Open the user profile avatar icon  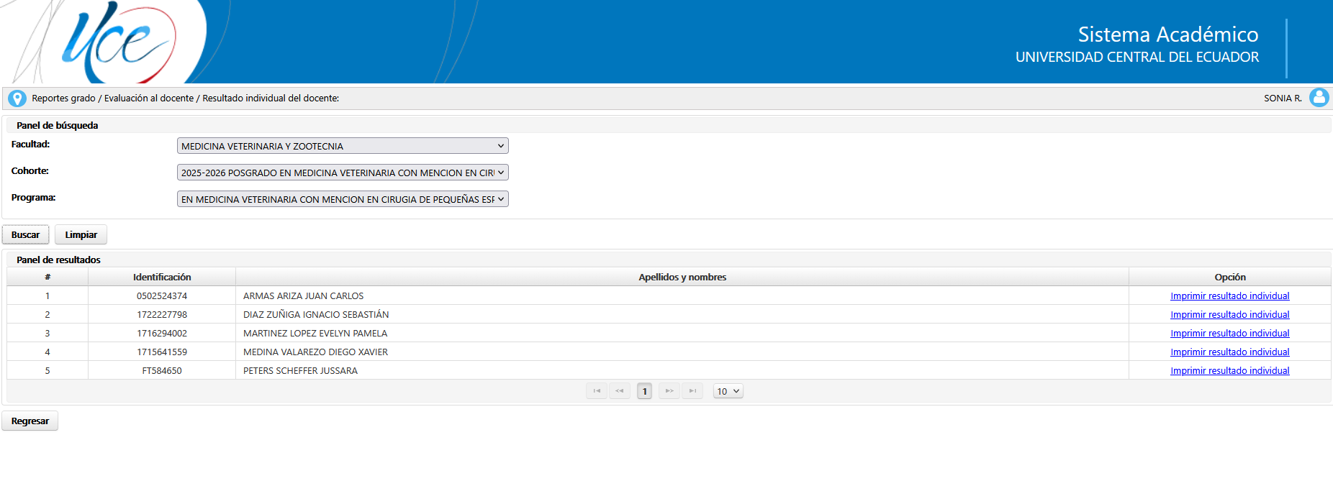1319,98
